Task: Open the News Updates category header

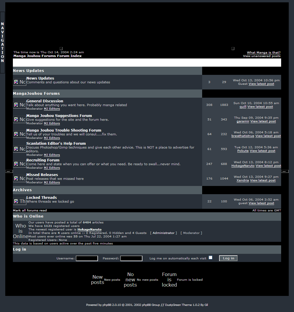Action: 28,71
